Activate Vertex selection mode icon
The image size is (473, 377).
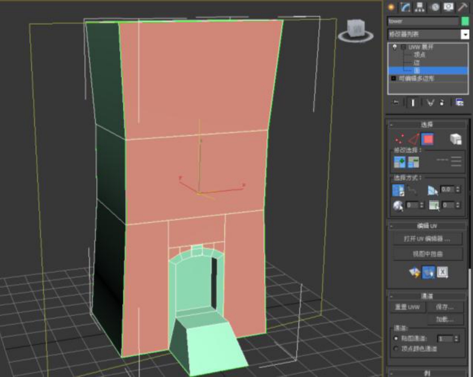[x=399, y=139]
